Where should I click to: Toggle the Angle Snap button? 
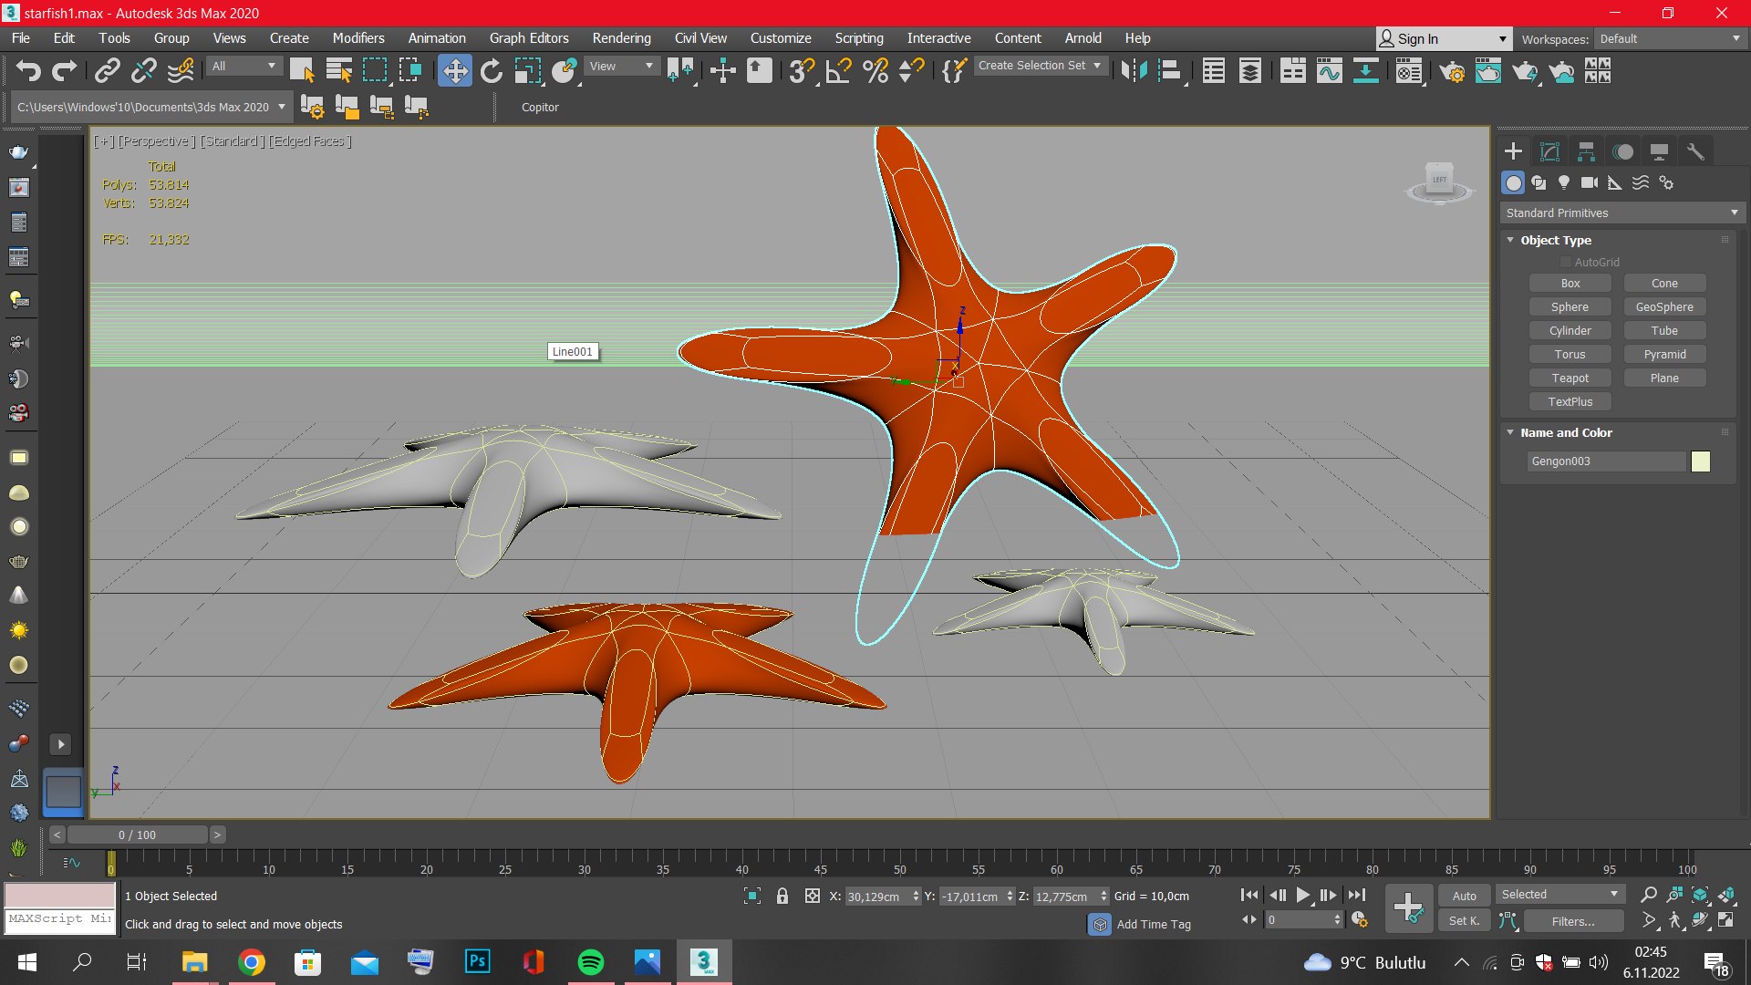tap(838, 70)
